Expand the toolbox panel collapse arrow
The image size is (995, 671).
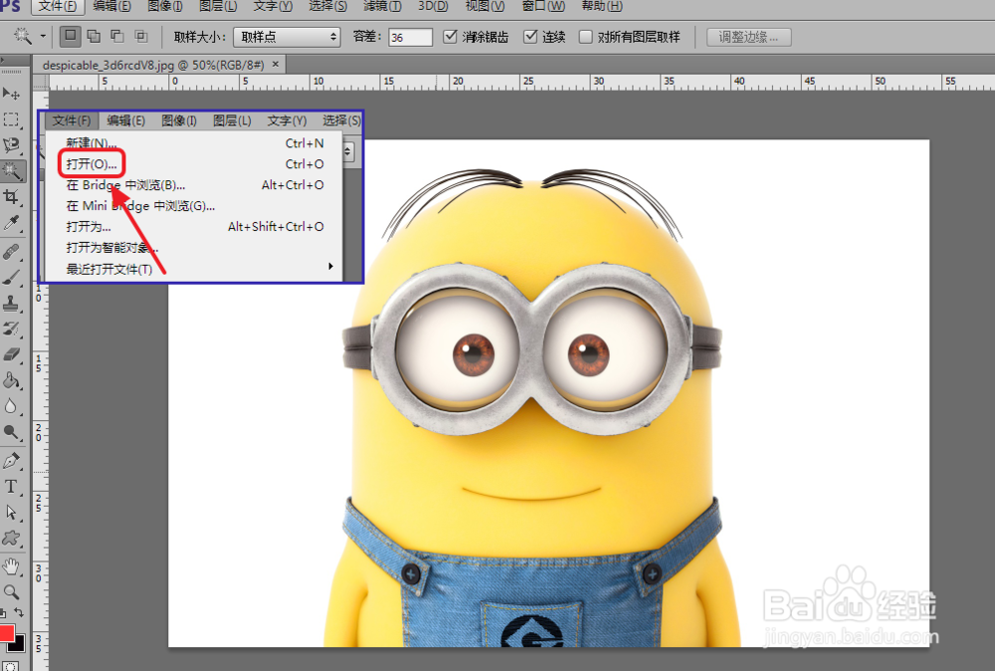click(x=3, y=61)
